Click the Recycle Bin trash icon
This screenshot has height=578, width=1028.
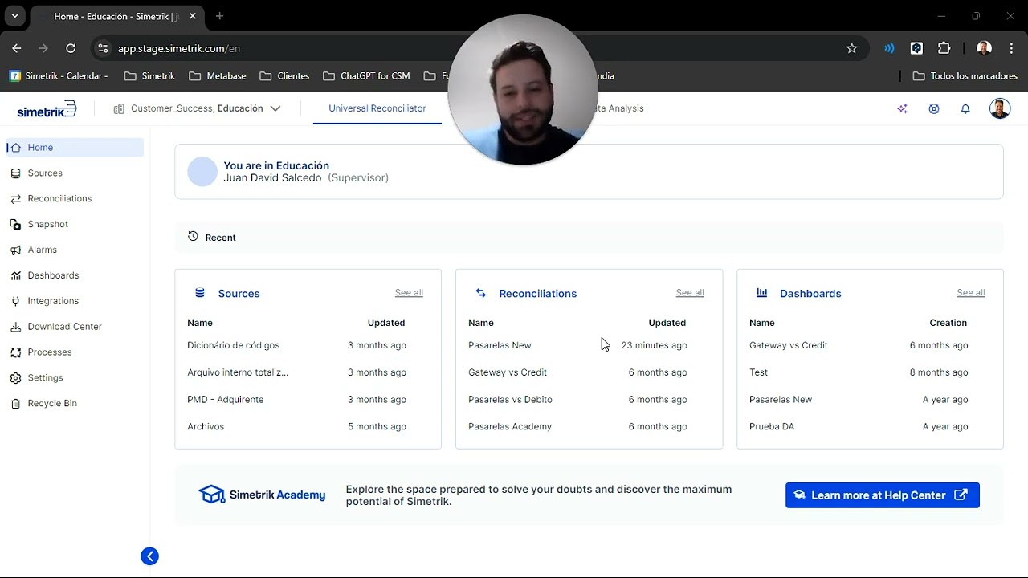pos(15,404)
